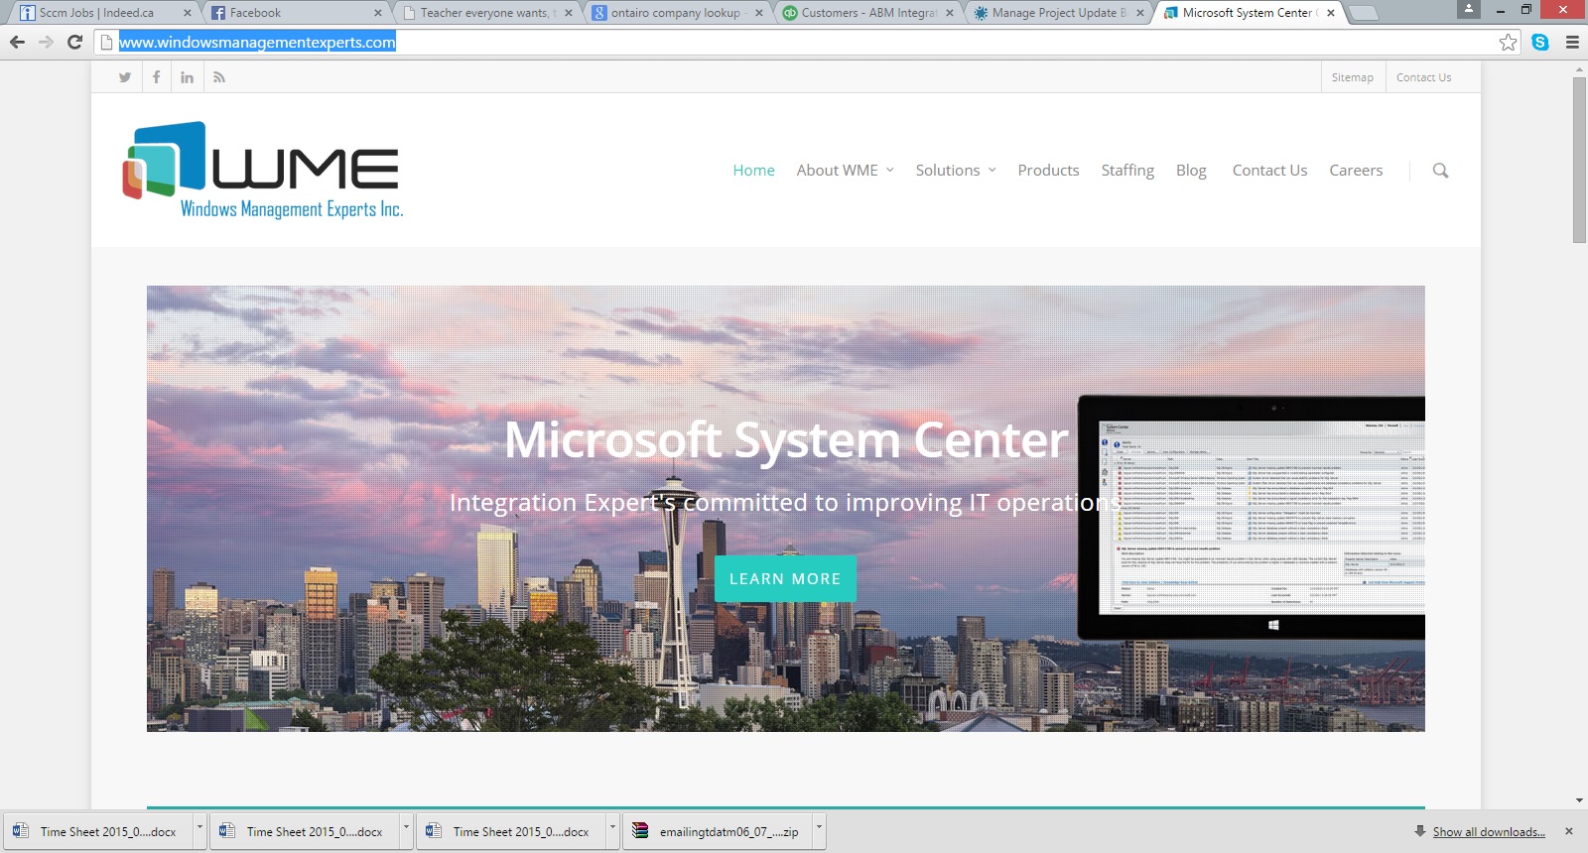Click the page vertical scrollbar thumb
1588x853 pixels.
pos(1579,159)
